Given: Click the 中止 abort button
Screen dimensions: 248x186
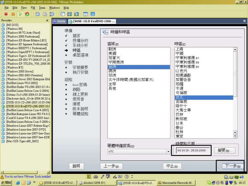Looking at the screenshot, I should click(172, 166).
